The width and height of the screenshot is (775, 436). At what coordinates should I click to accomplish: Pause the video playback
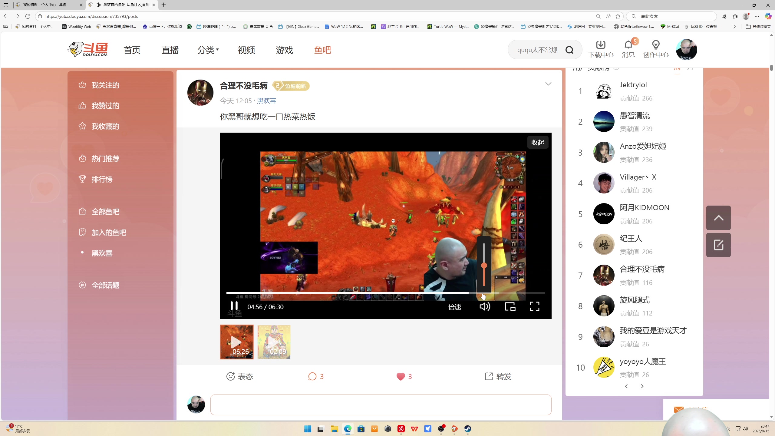(234, 306)
